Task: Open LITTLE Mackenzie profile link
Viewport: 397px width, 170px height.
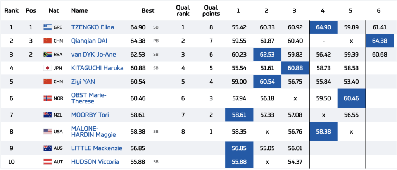Action: (x=97, y=148)
